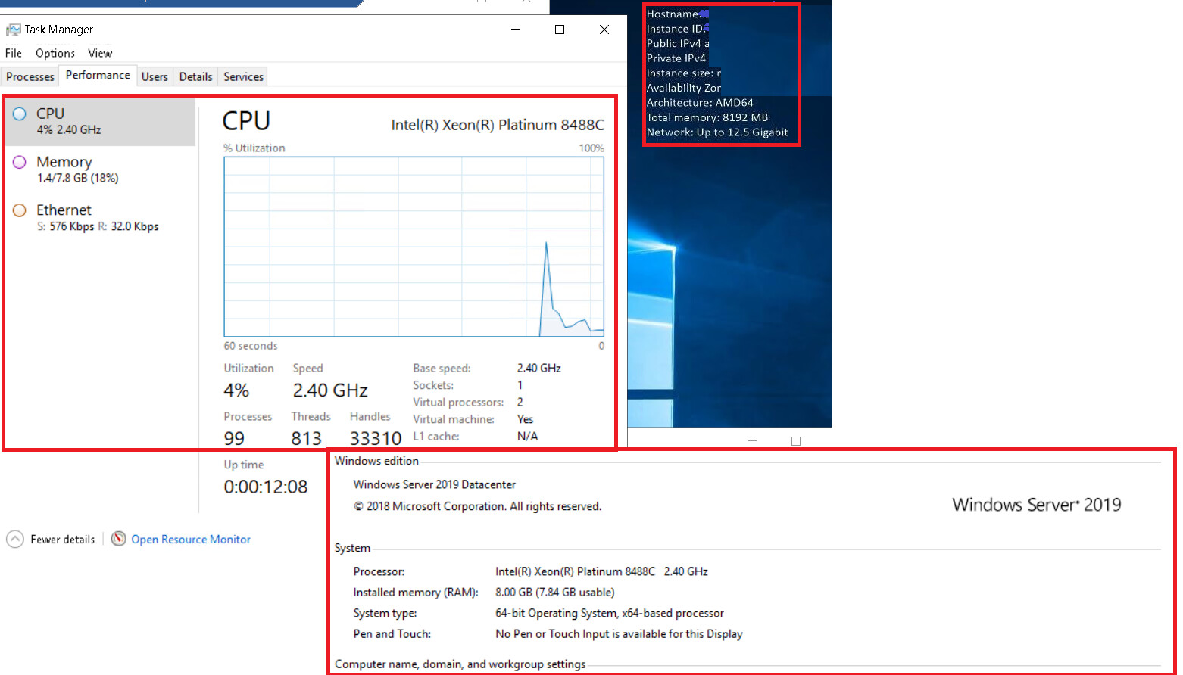
Task: Show the Services tab
Action: (243, 76)
